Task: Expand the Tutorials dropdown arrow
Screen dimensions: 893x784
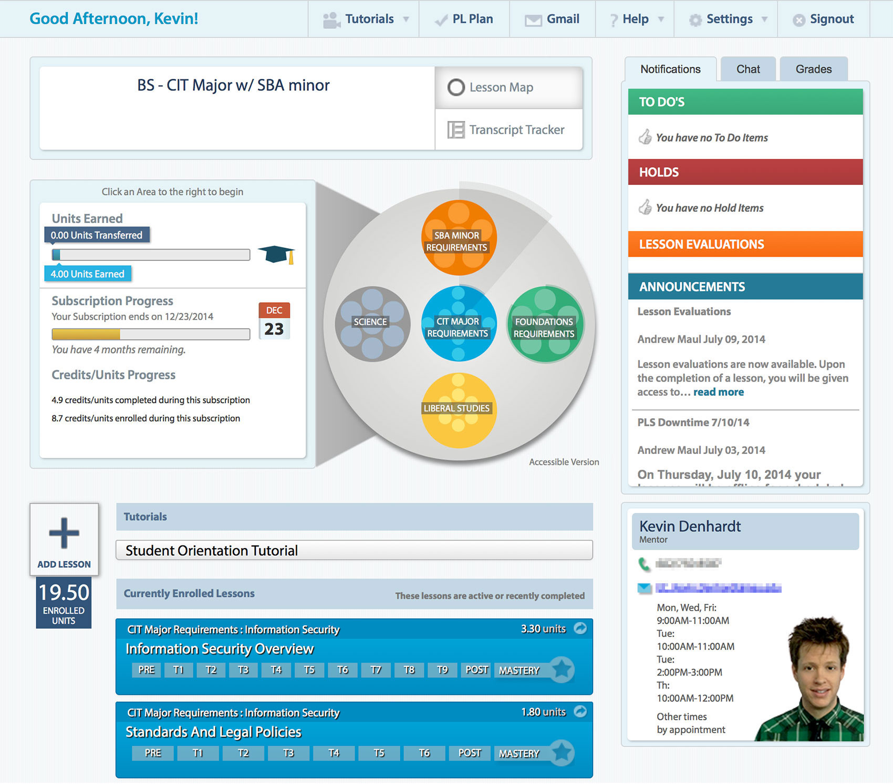Action: tap(406, 19)
